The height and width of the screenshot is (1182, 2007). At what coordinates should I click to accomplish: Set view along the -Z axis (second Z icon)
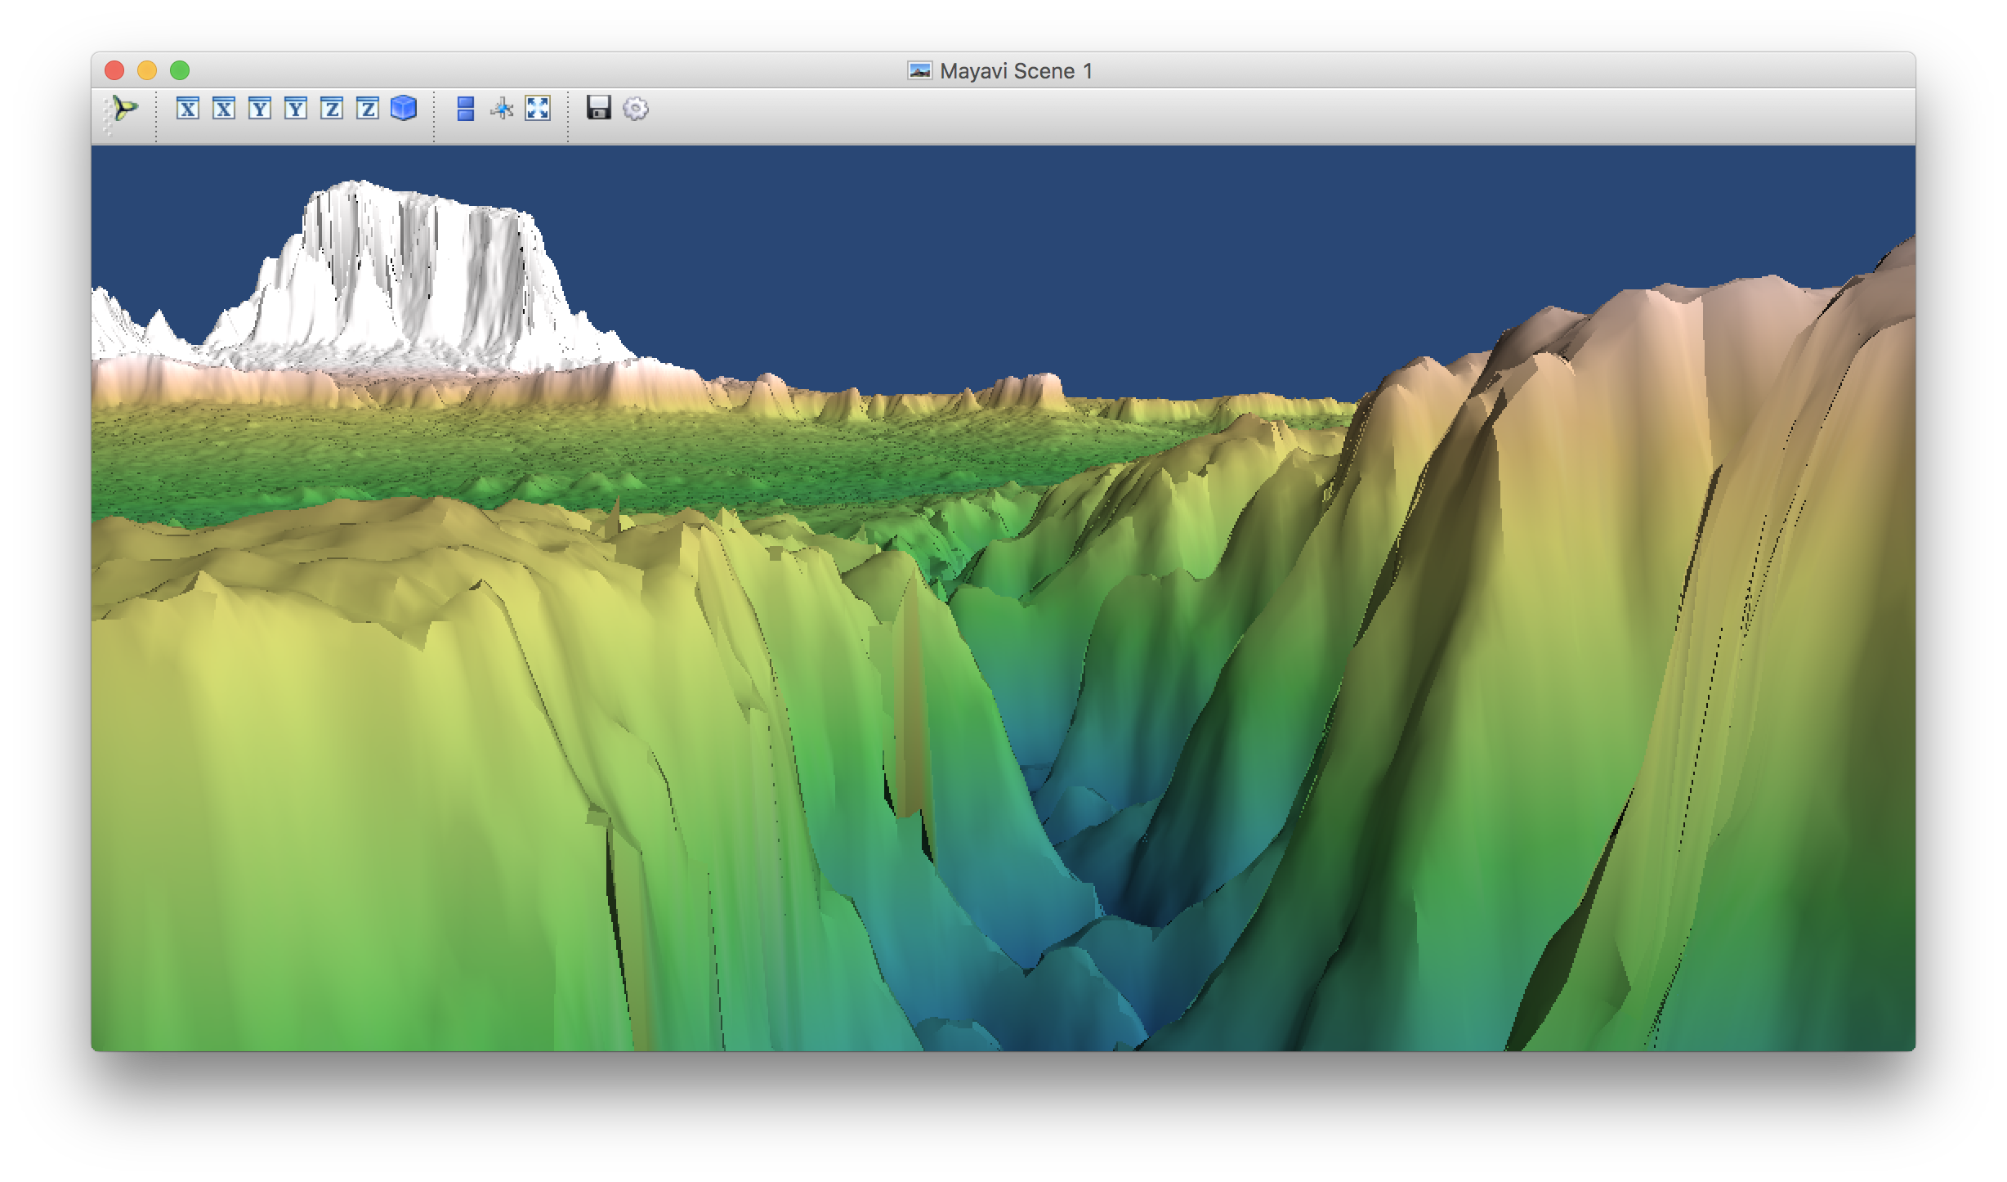pyautogui.click(x=368, y=109)
